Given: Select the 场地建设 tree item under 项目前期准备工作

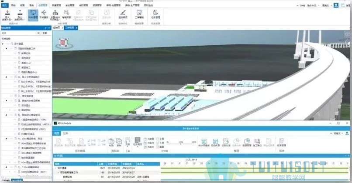Looking at the screenshot, I should [26, 58].
